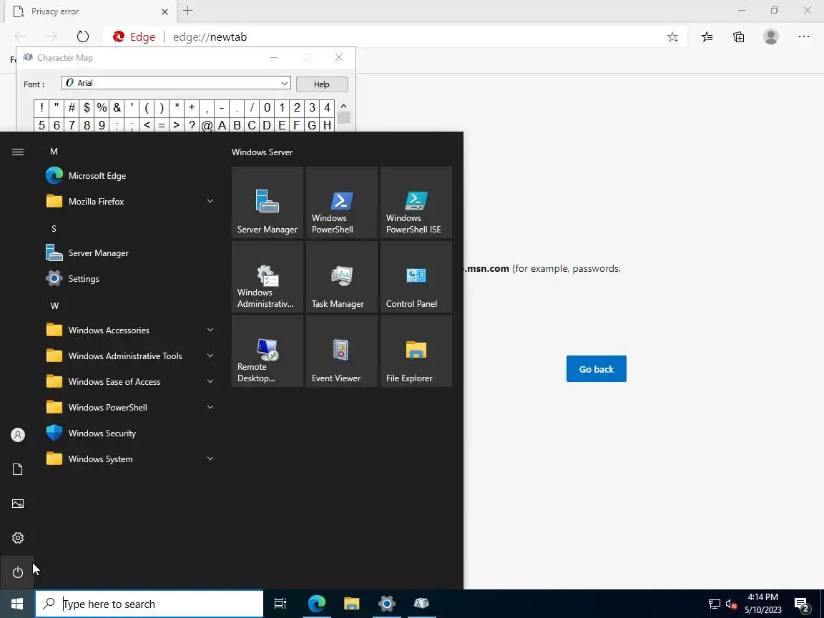Expand Windows Administrative Tools folder
The width and height of the screenshot is (824, 618).
(130, 355)
